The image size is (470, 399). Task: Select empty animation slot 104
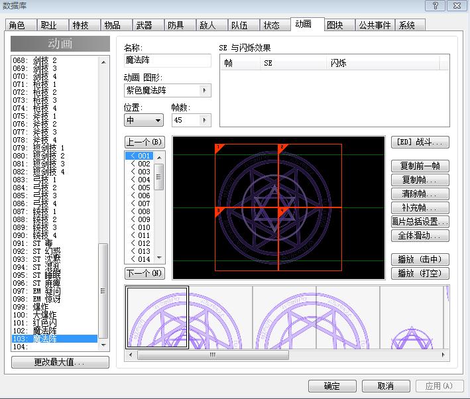tap(54, 347)
